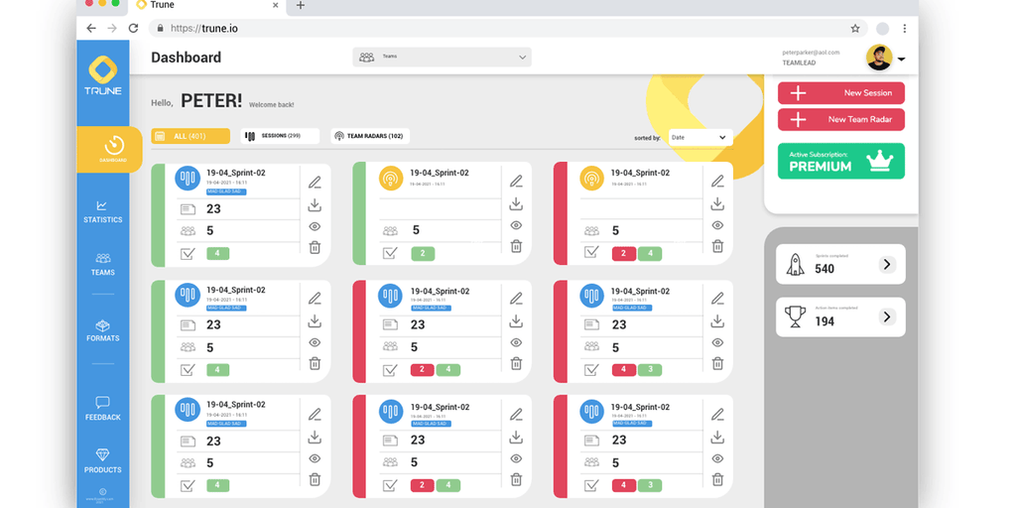
Task: Open the Formats sidebar section
Action: [x=102, y=330]
